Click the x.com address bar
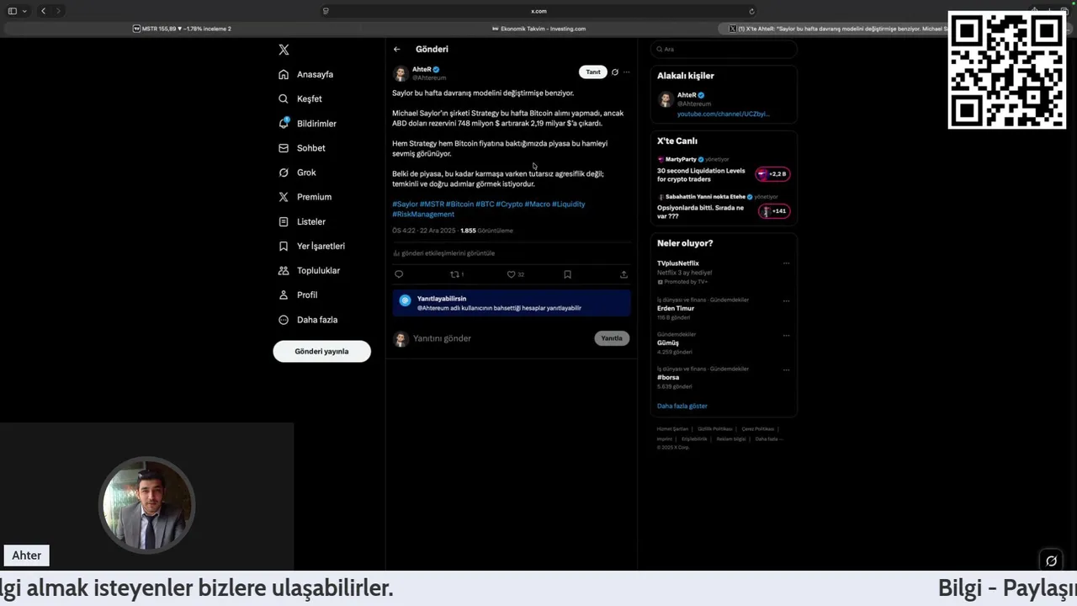The width and height of the screenshot is (1077, 606). click(x=538, y=11)
